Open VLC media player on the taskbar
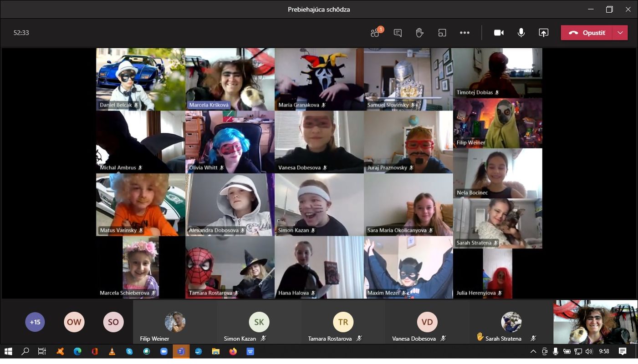The image size is (638, 364). click(112, 351)
